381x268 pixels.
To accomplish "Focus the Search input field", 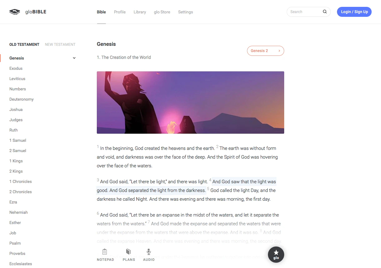I will [x=304, y=12].
